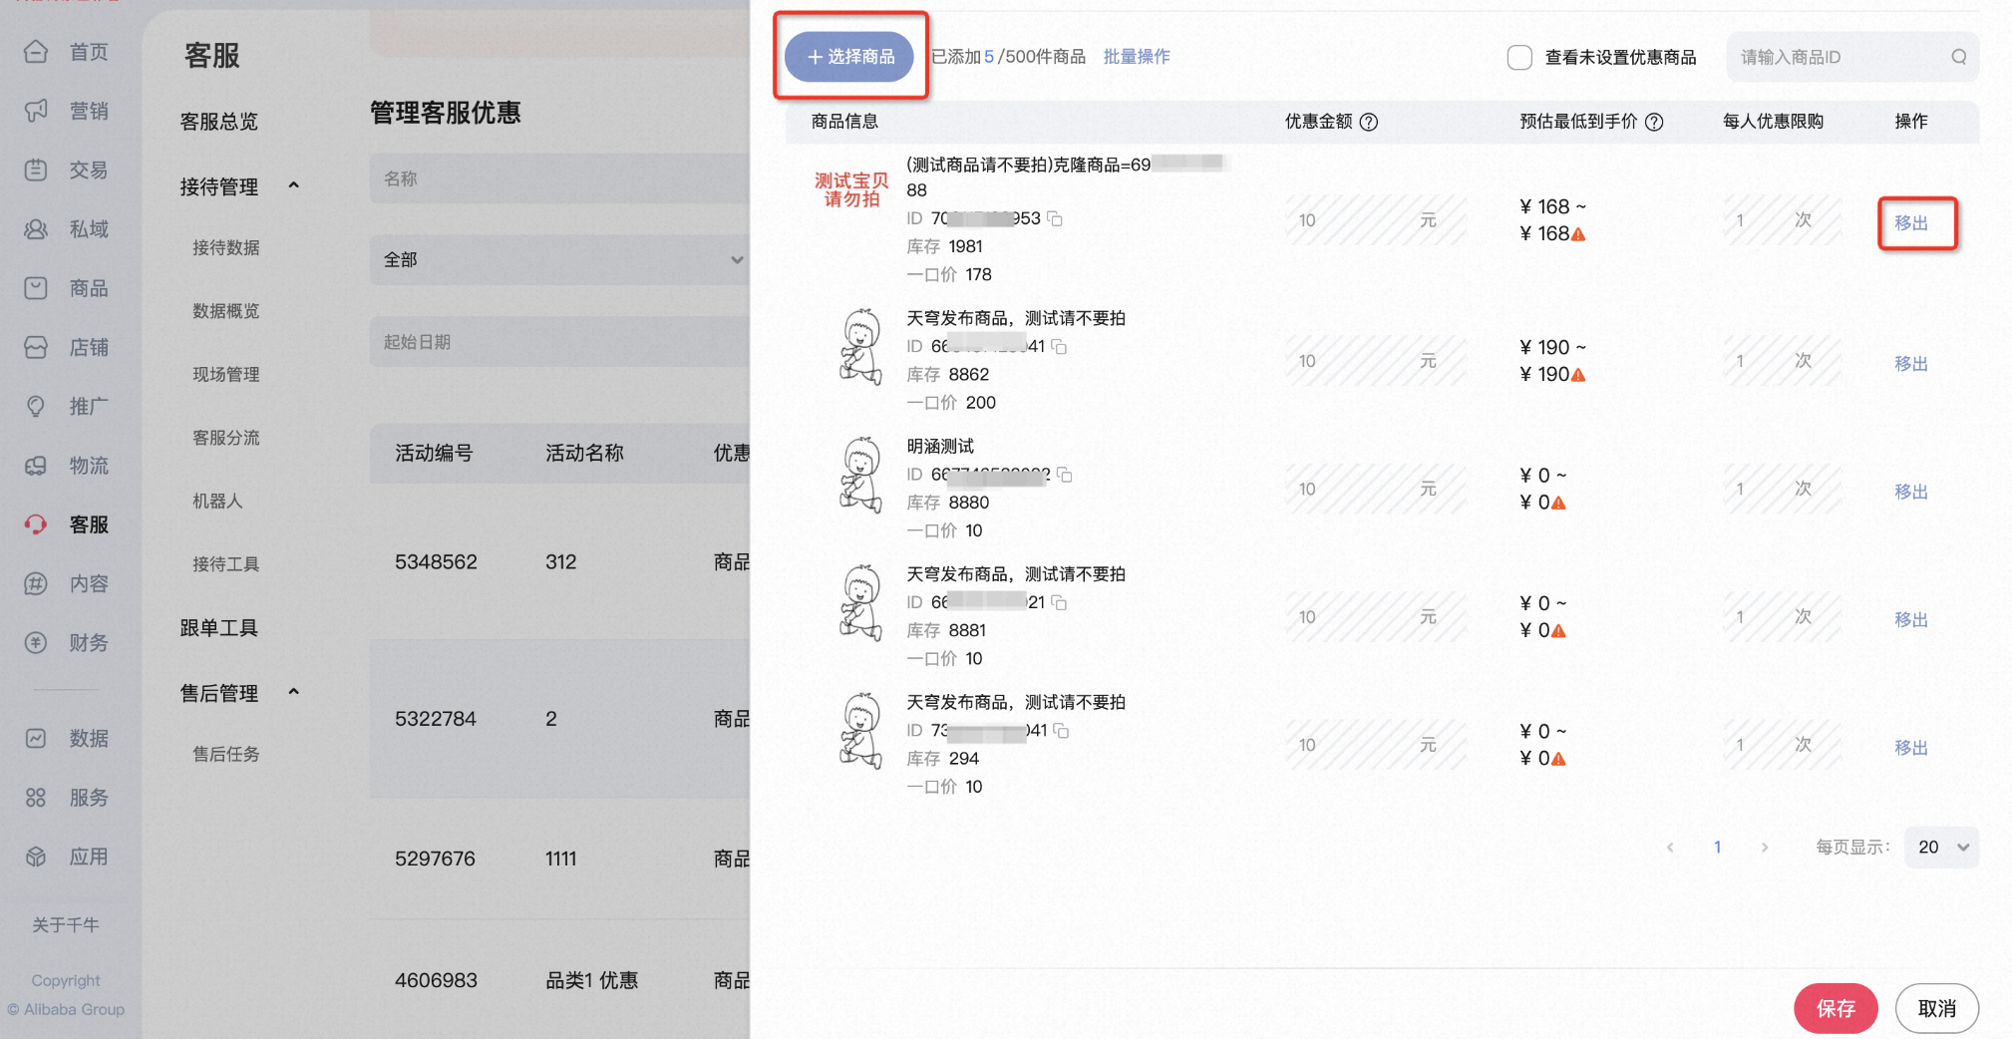Click 关于千牛 link in sidebar
Viewport: 2012px width, 1039px height.
66,925
